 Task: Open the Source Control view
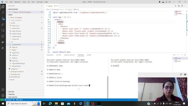tap(3, 19)
